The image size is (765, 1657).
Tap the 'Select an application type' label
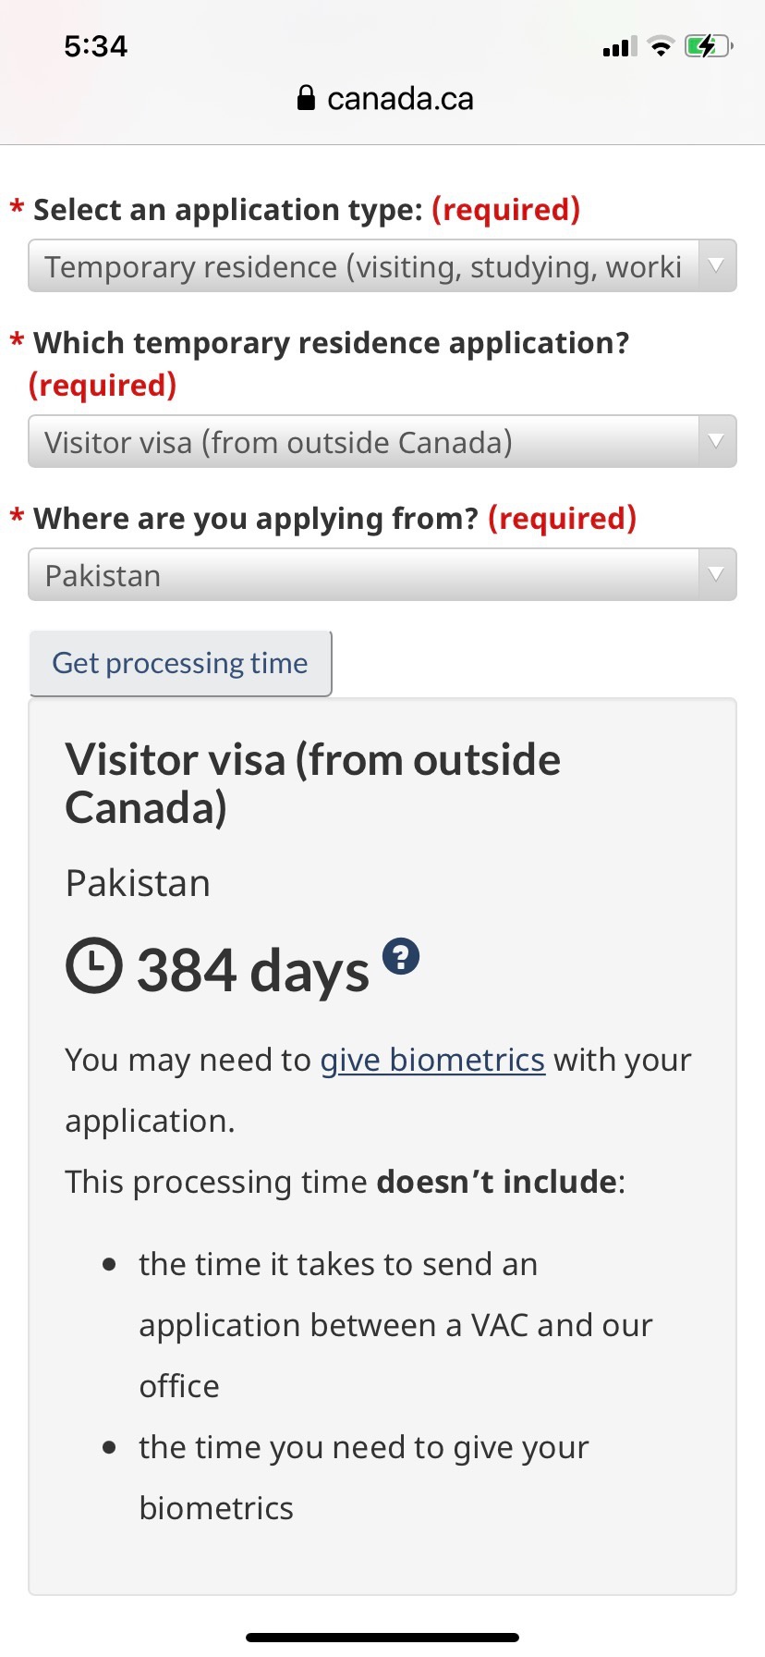click(x=227, y=210)
